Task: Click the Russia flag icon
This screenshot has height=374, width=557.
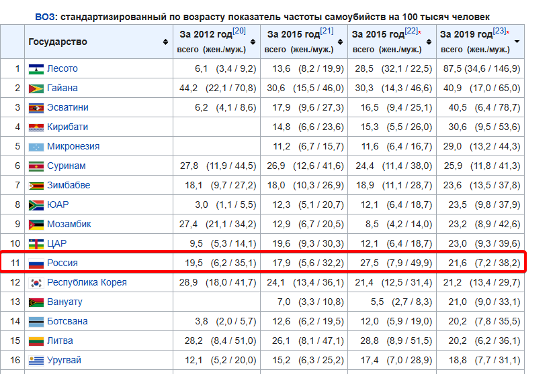Action: pos(36,263)
